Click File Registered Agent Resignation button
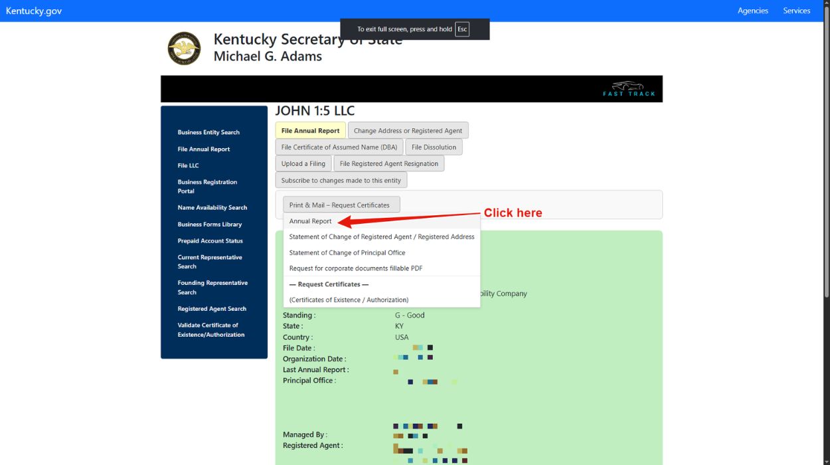This screenshot has height=465, width=830. [389, 163]
